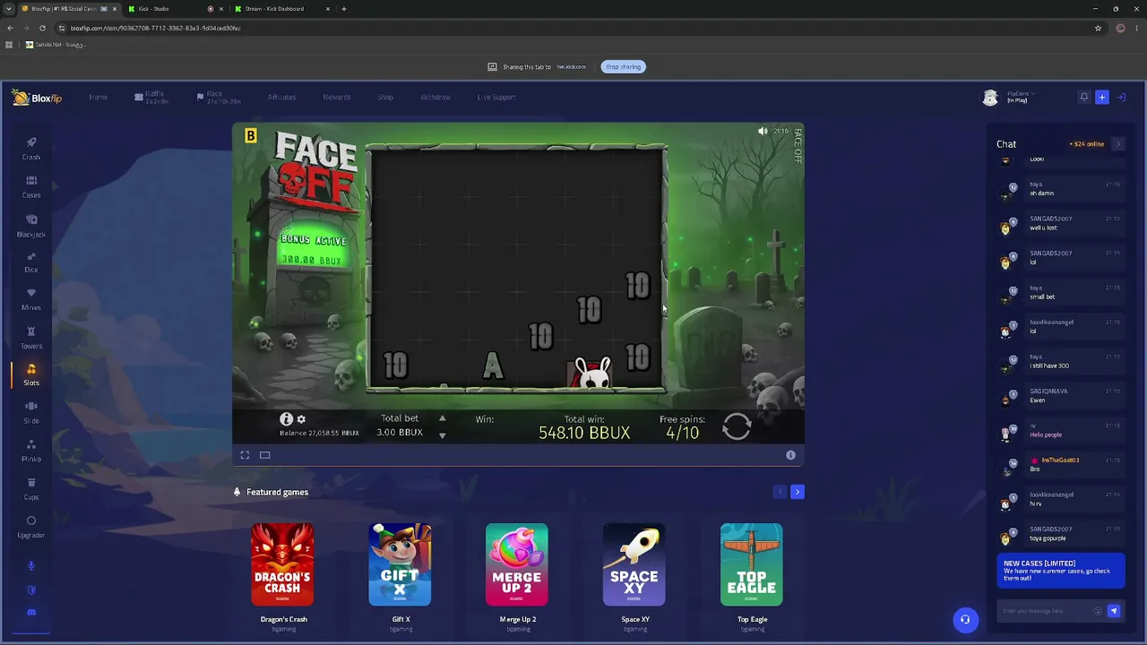Open the notifications bell
The width and height of the screenshot is (1147, 645).
pos(1083,97)
